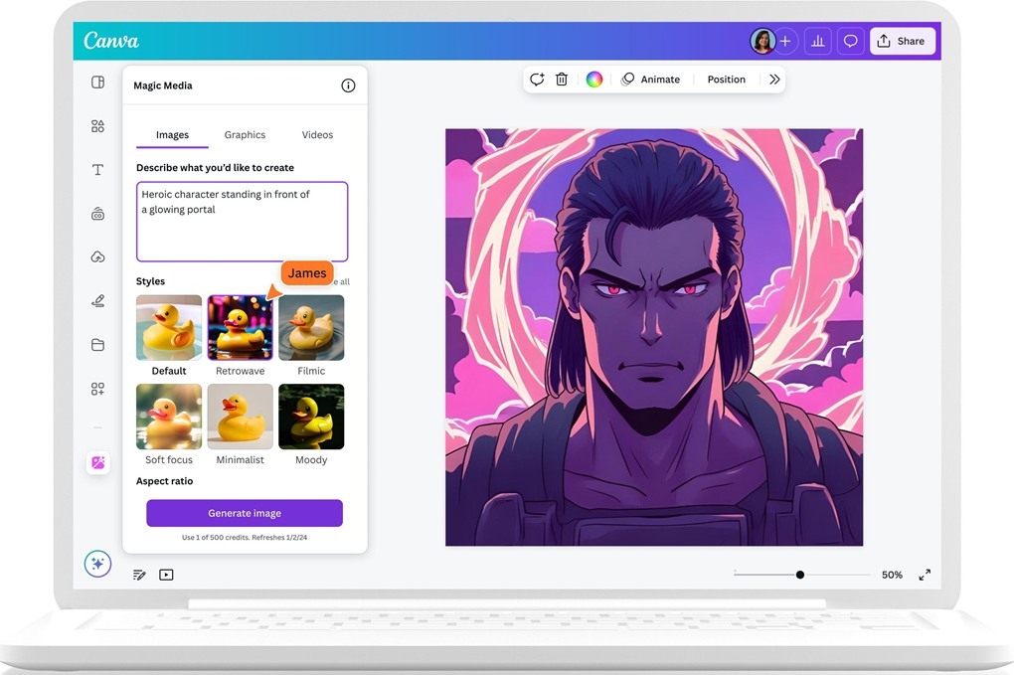
Task: Open the comments speech bubble in header
Action: [850, 42]
